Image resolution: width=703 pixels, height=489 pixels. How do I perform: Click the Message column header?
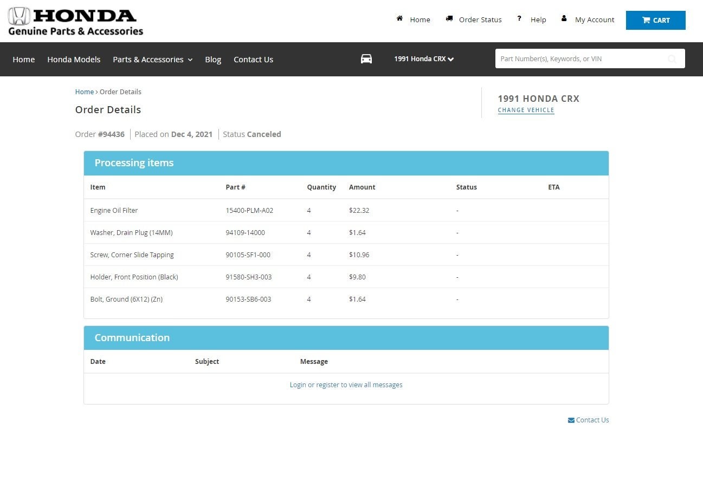point(314,362)
